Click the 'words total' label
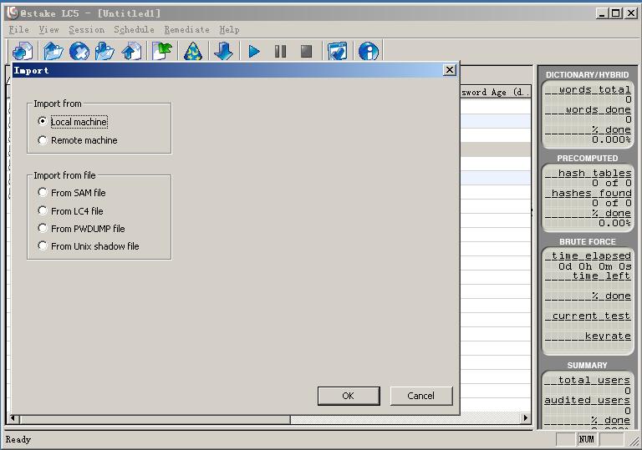This screenshot has width=642, height=450. point(594,89)
